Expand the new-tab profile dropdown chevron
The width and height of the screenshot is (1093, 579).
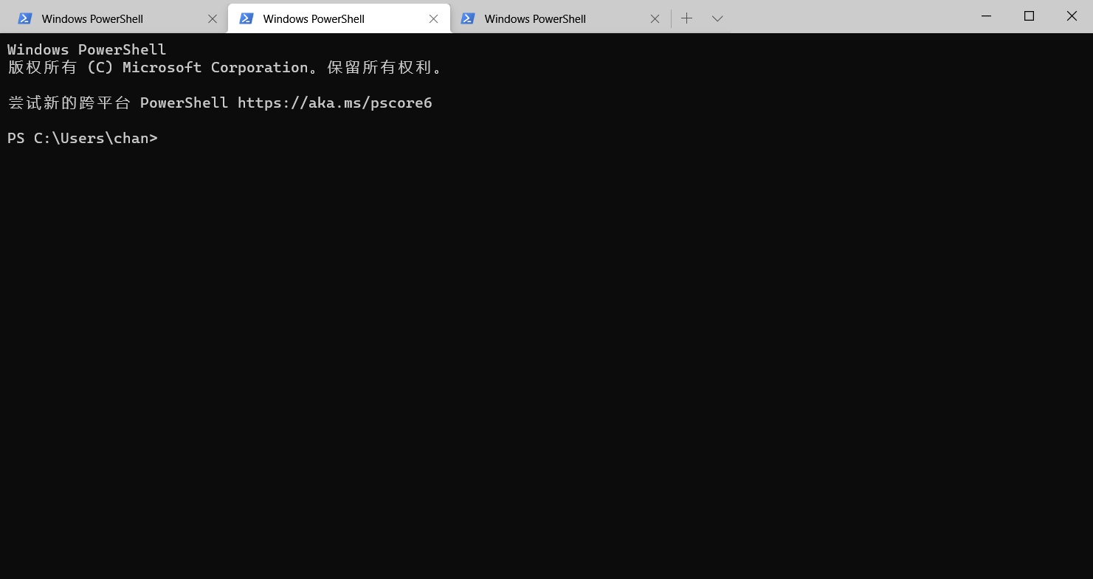pyautogui.click(x=717, y=18)
